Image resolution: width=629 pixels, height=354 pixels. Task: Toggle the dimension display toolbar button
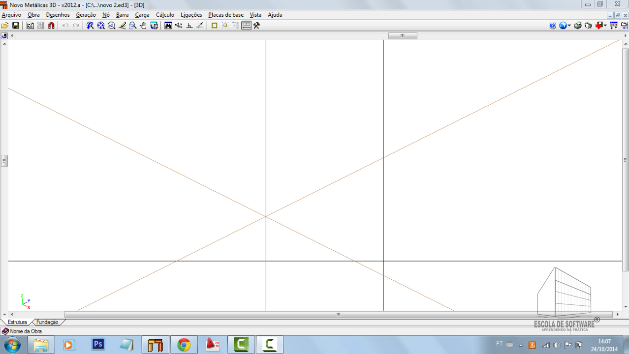coord(247,26)
